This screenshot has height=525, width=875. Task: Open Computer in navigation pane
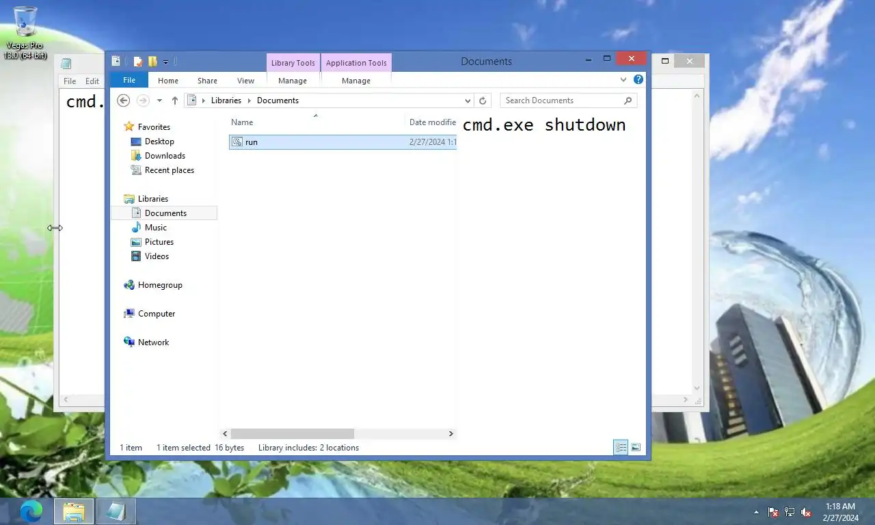click(x=157, y=314)
